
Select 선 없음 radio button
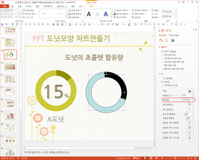tap(162, 78)
